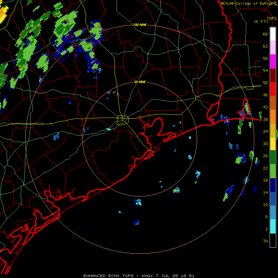The image size is (278, 278).
Task: Pick the bright yellow legend swatch
Action: (x=273, y=144)
